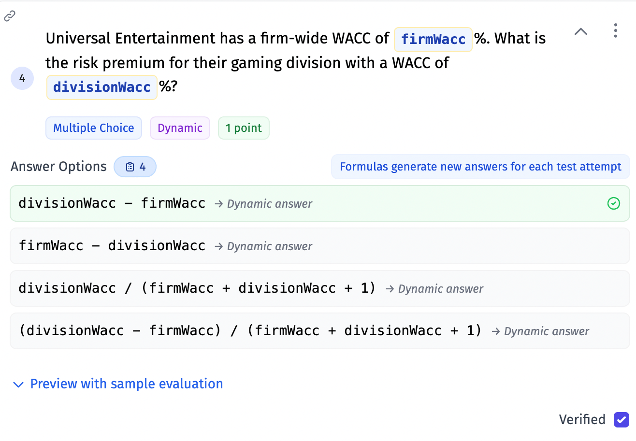This screenshot has width=636, height=441.
Task: Click the firmWacc variable chip
Action: pos(433,39)
